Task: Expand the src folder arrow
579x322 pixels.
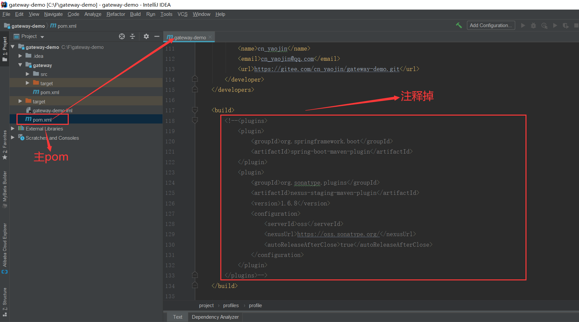Action: (x=28, y=74)
